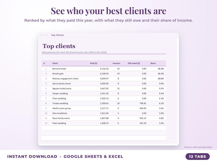Image resolution: width=217 pixels, height=163 pixels.
Task: Select the Top Clients tab title
Action: (57, 35)
